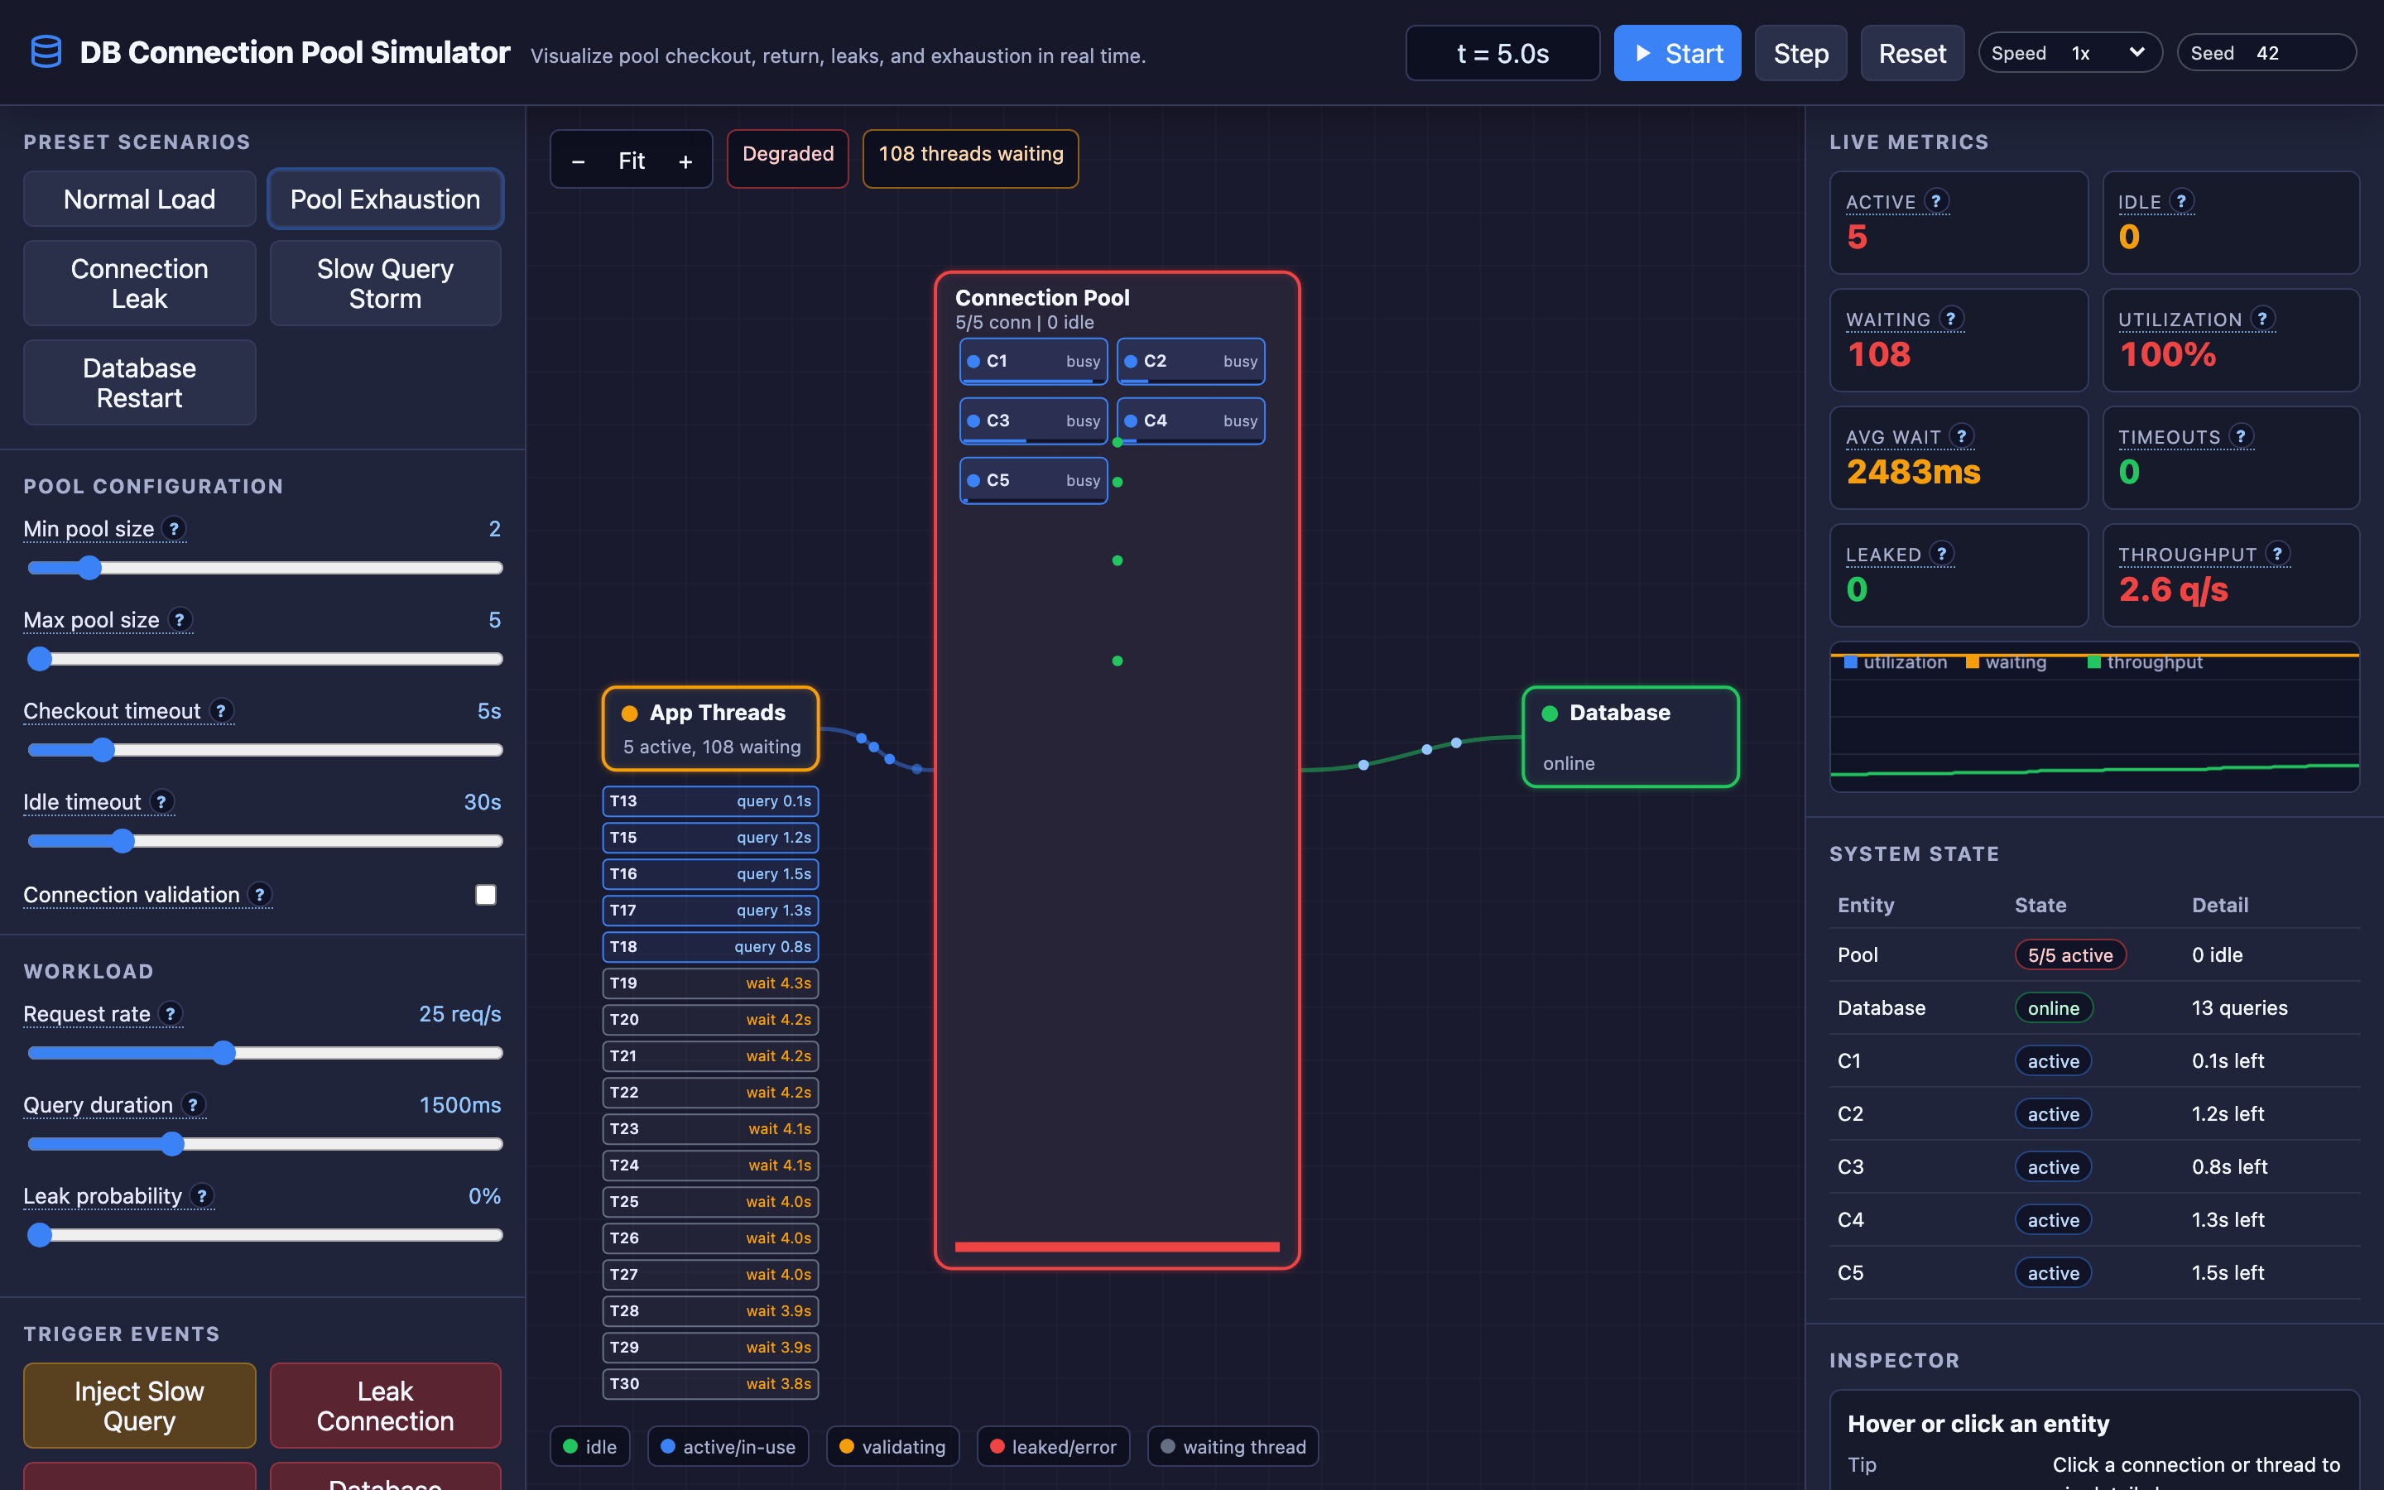Enable the Connection validation checkbox

tap(486, 895)
